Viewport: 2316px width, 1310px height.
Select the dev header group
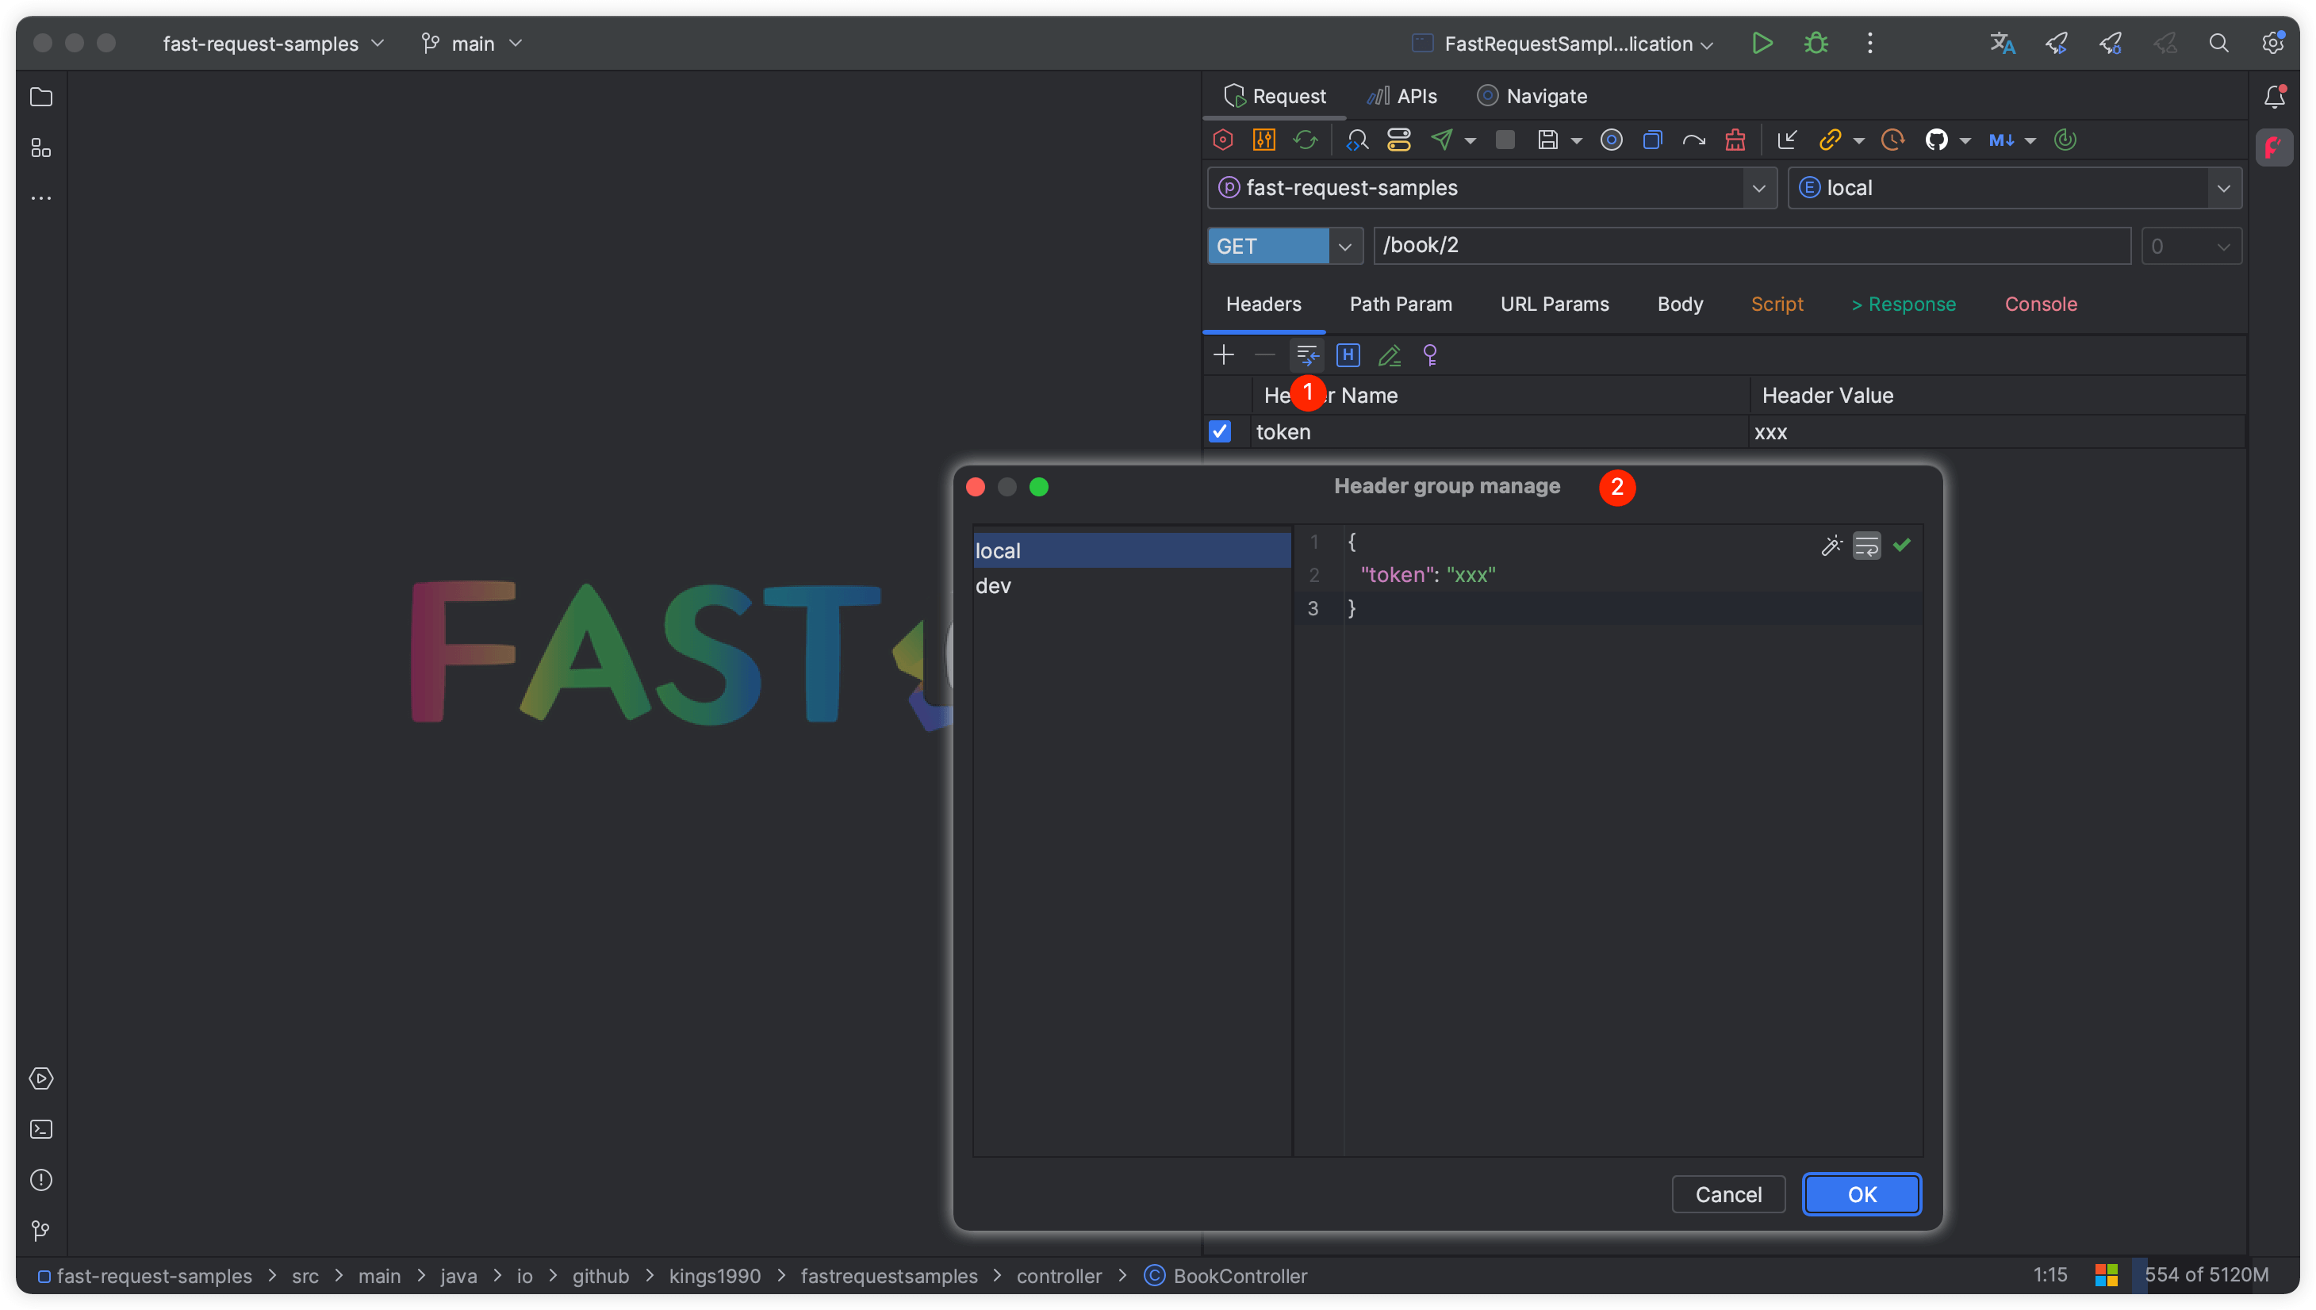click(x=993, y=586)
